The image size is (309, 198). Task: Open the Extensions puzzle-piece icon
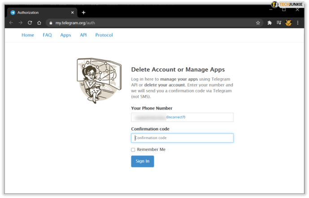coord(270,23)
